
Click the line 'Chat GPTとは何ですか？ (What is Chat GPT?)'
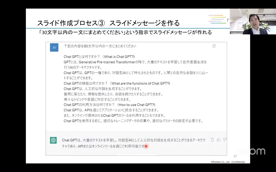coord(99,57)
